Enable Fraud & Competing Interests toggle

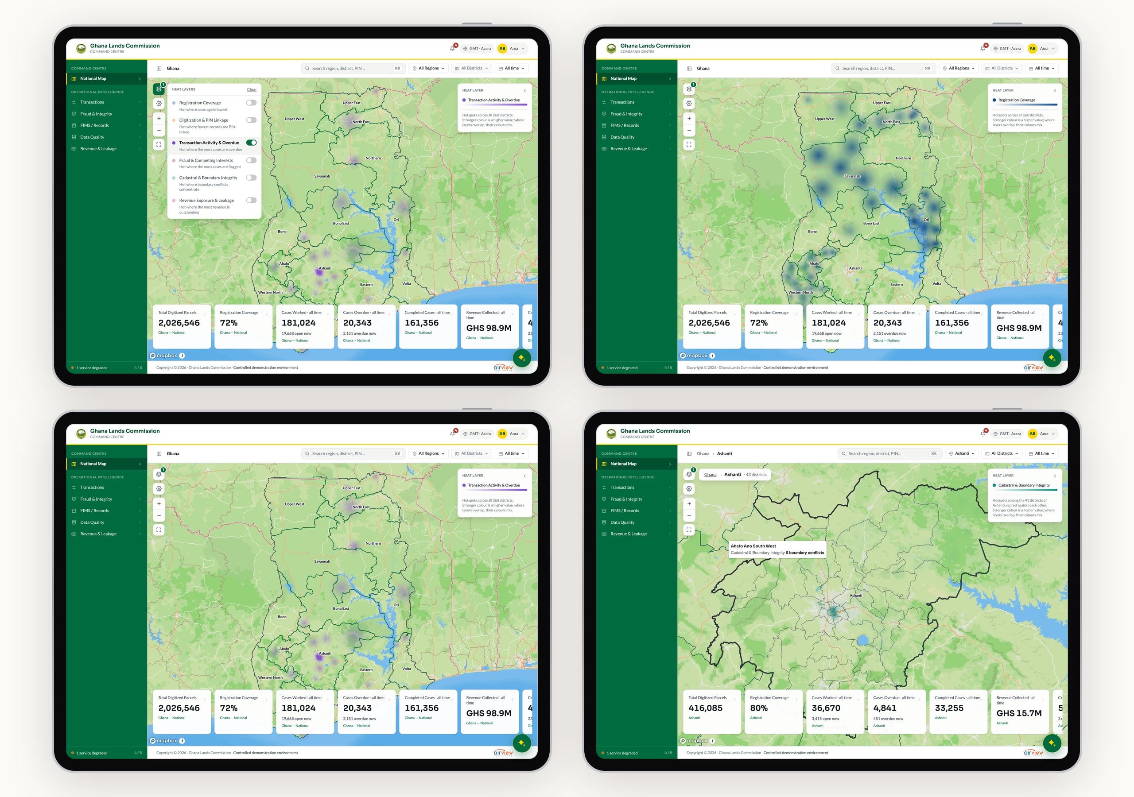pos(252,160)
